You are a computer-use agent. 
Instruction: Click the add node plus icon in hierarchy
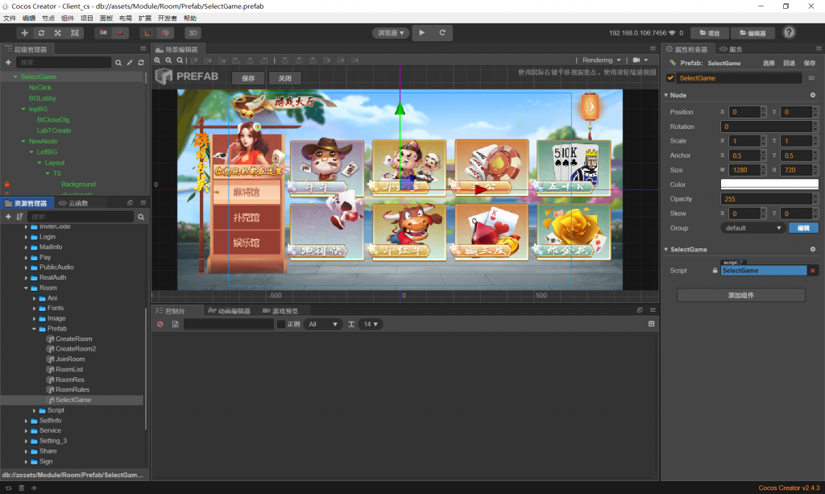(x=8, y=62)
